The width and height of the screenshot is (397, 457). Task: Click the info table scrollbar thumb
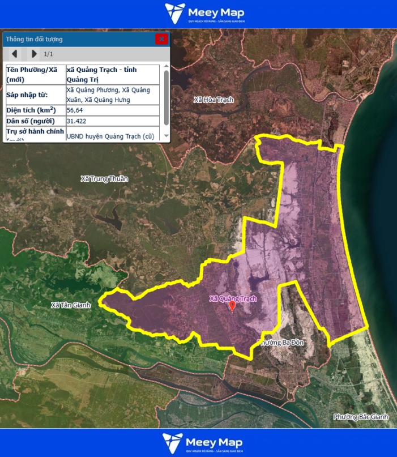(166, 97)
